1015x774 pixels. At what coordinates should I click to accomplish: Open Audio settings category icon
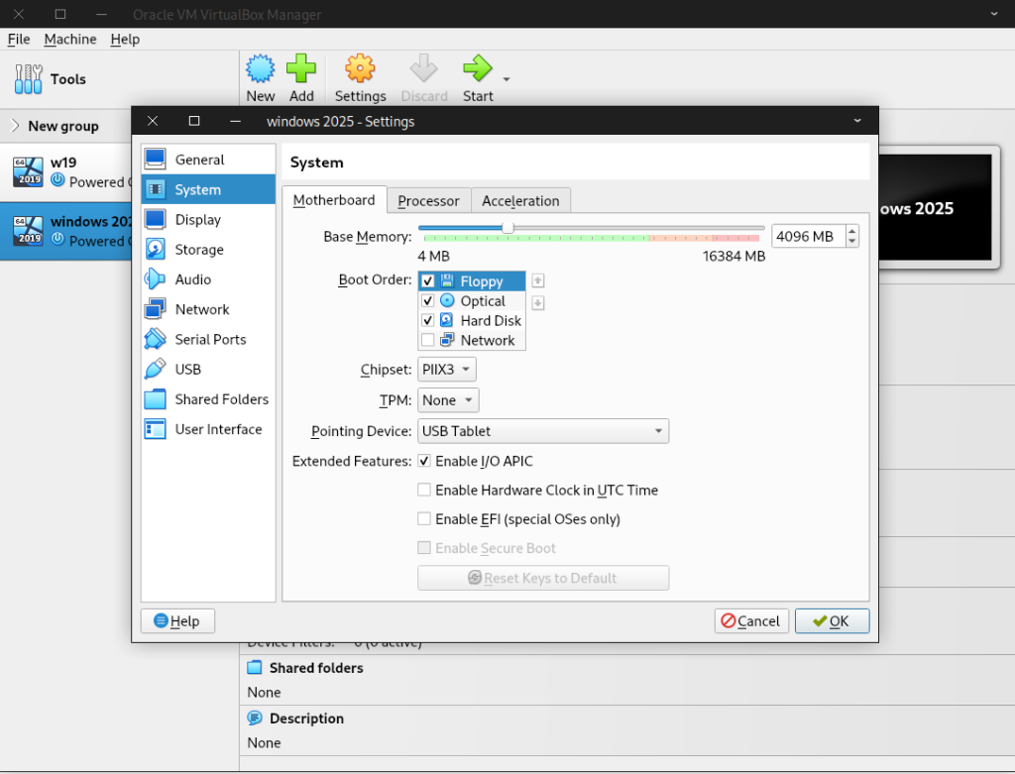click(x=156, y=278)
